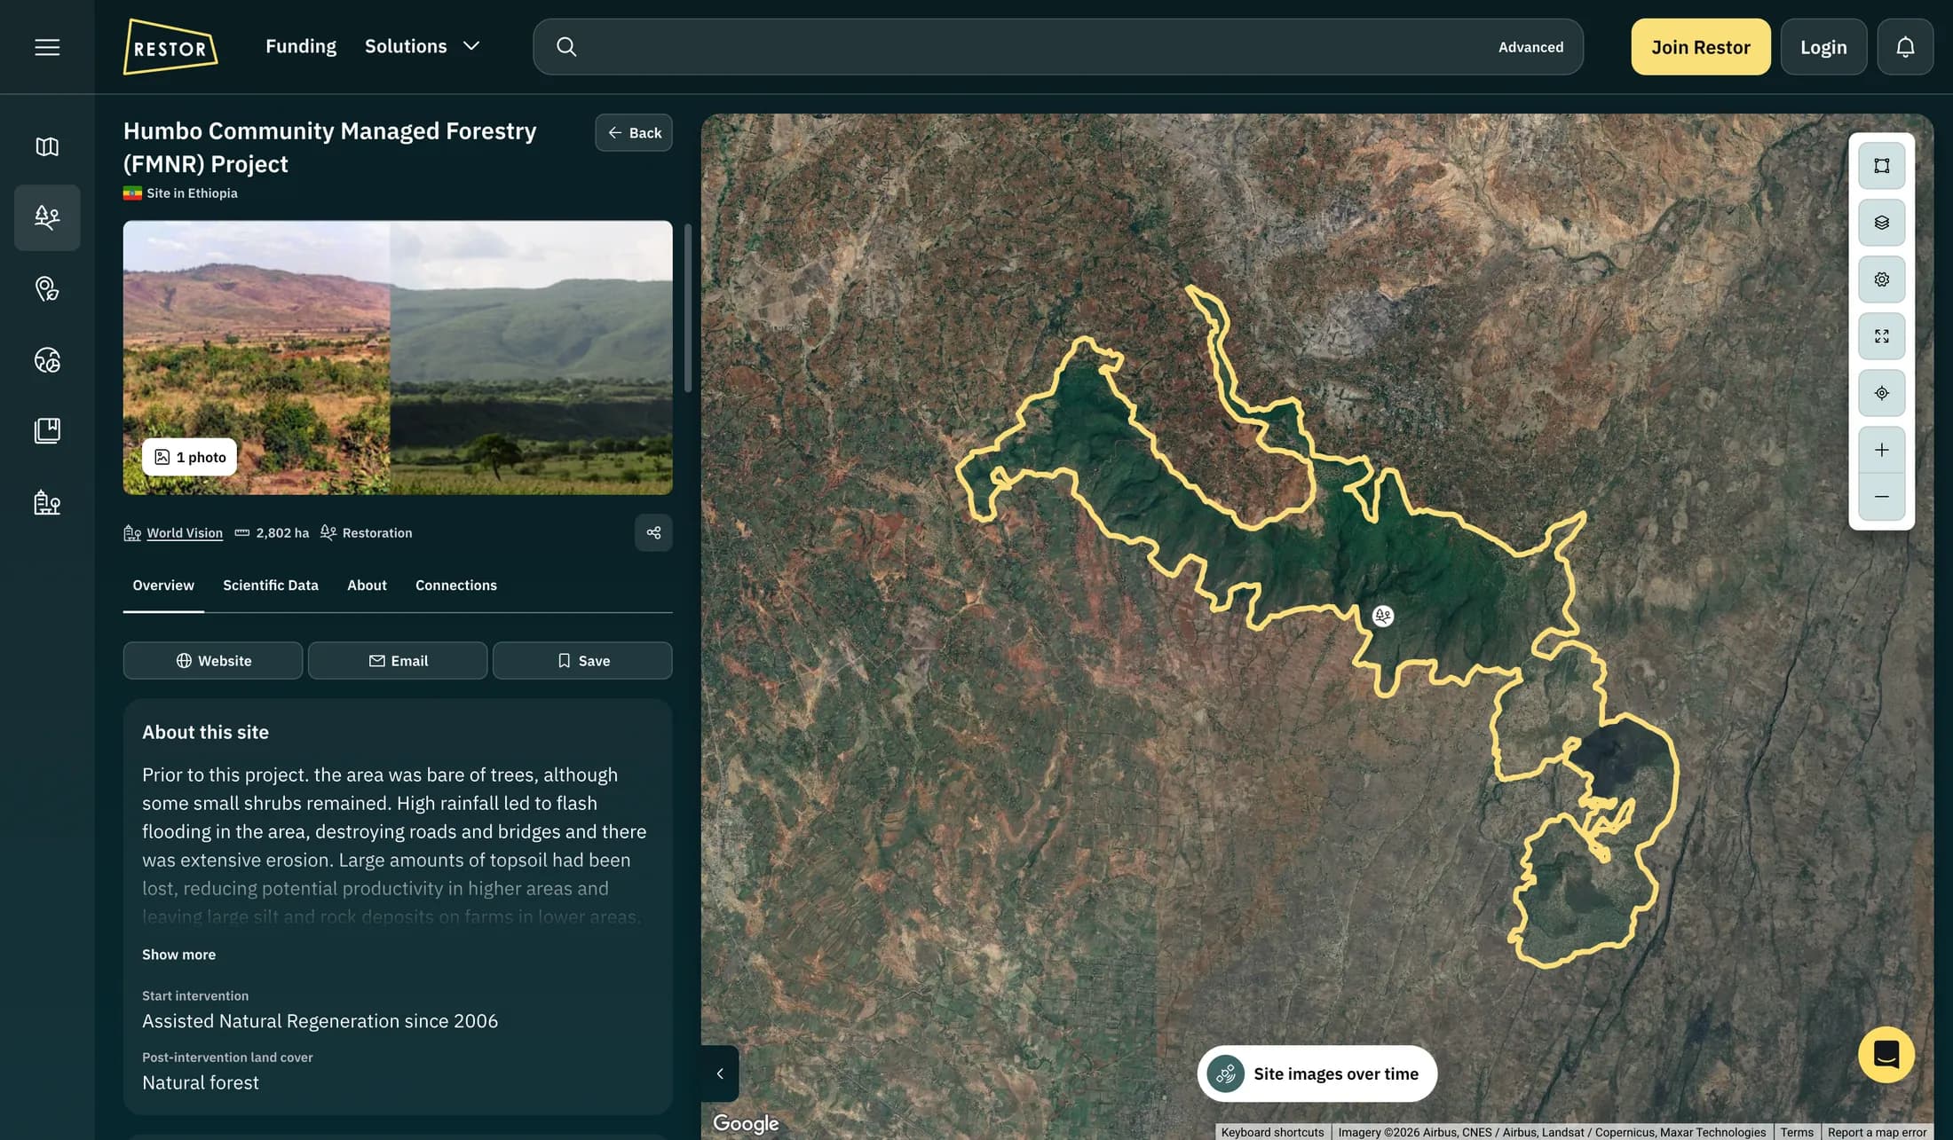Screen dimensions: 1953x1140
Task: Click the Login button
Action: pos(1823,47)
